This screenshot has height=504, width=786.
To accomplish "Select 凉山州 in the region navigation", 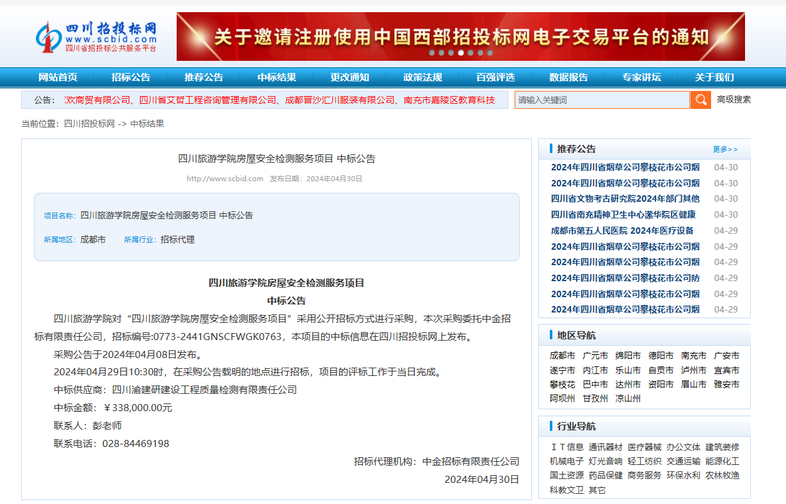I will coord(628,398).
